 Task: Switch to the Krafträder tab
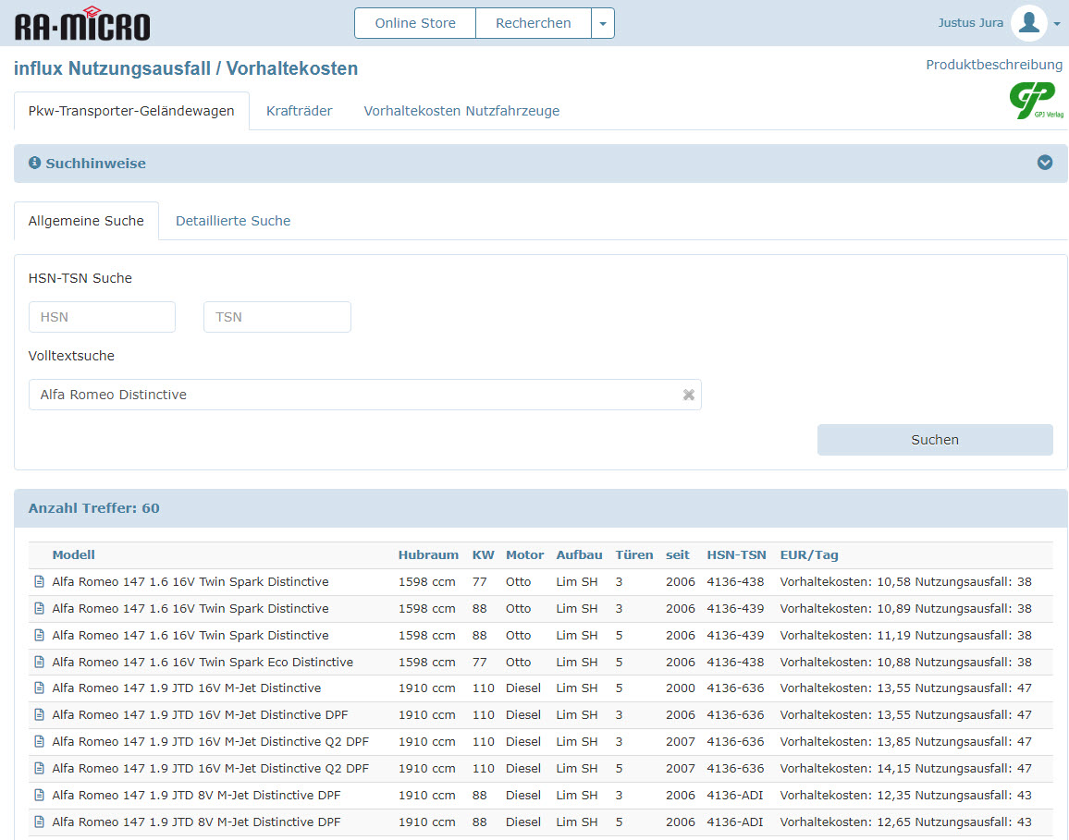pyautogui.click(x=300, y=111)
